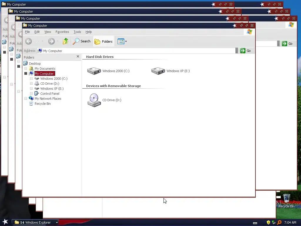This screenshot has width=301, height=226.
Task: Open the Views dropdown arrow
Action: (126, 41)
